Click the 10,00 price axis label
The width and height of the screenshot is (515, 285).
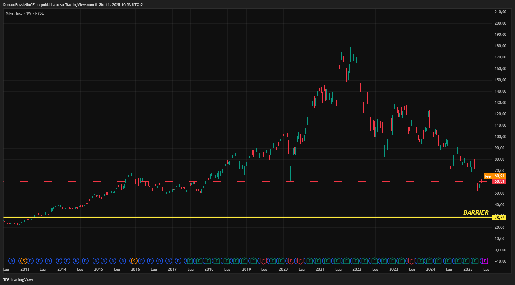(x=499, y=239)
